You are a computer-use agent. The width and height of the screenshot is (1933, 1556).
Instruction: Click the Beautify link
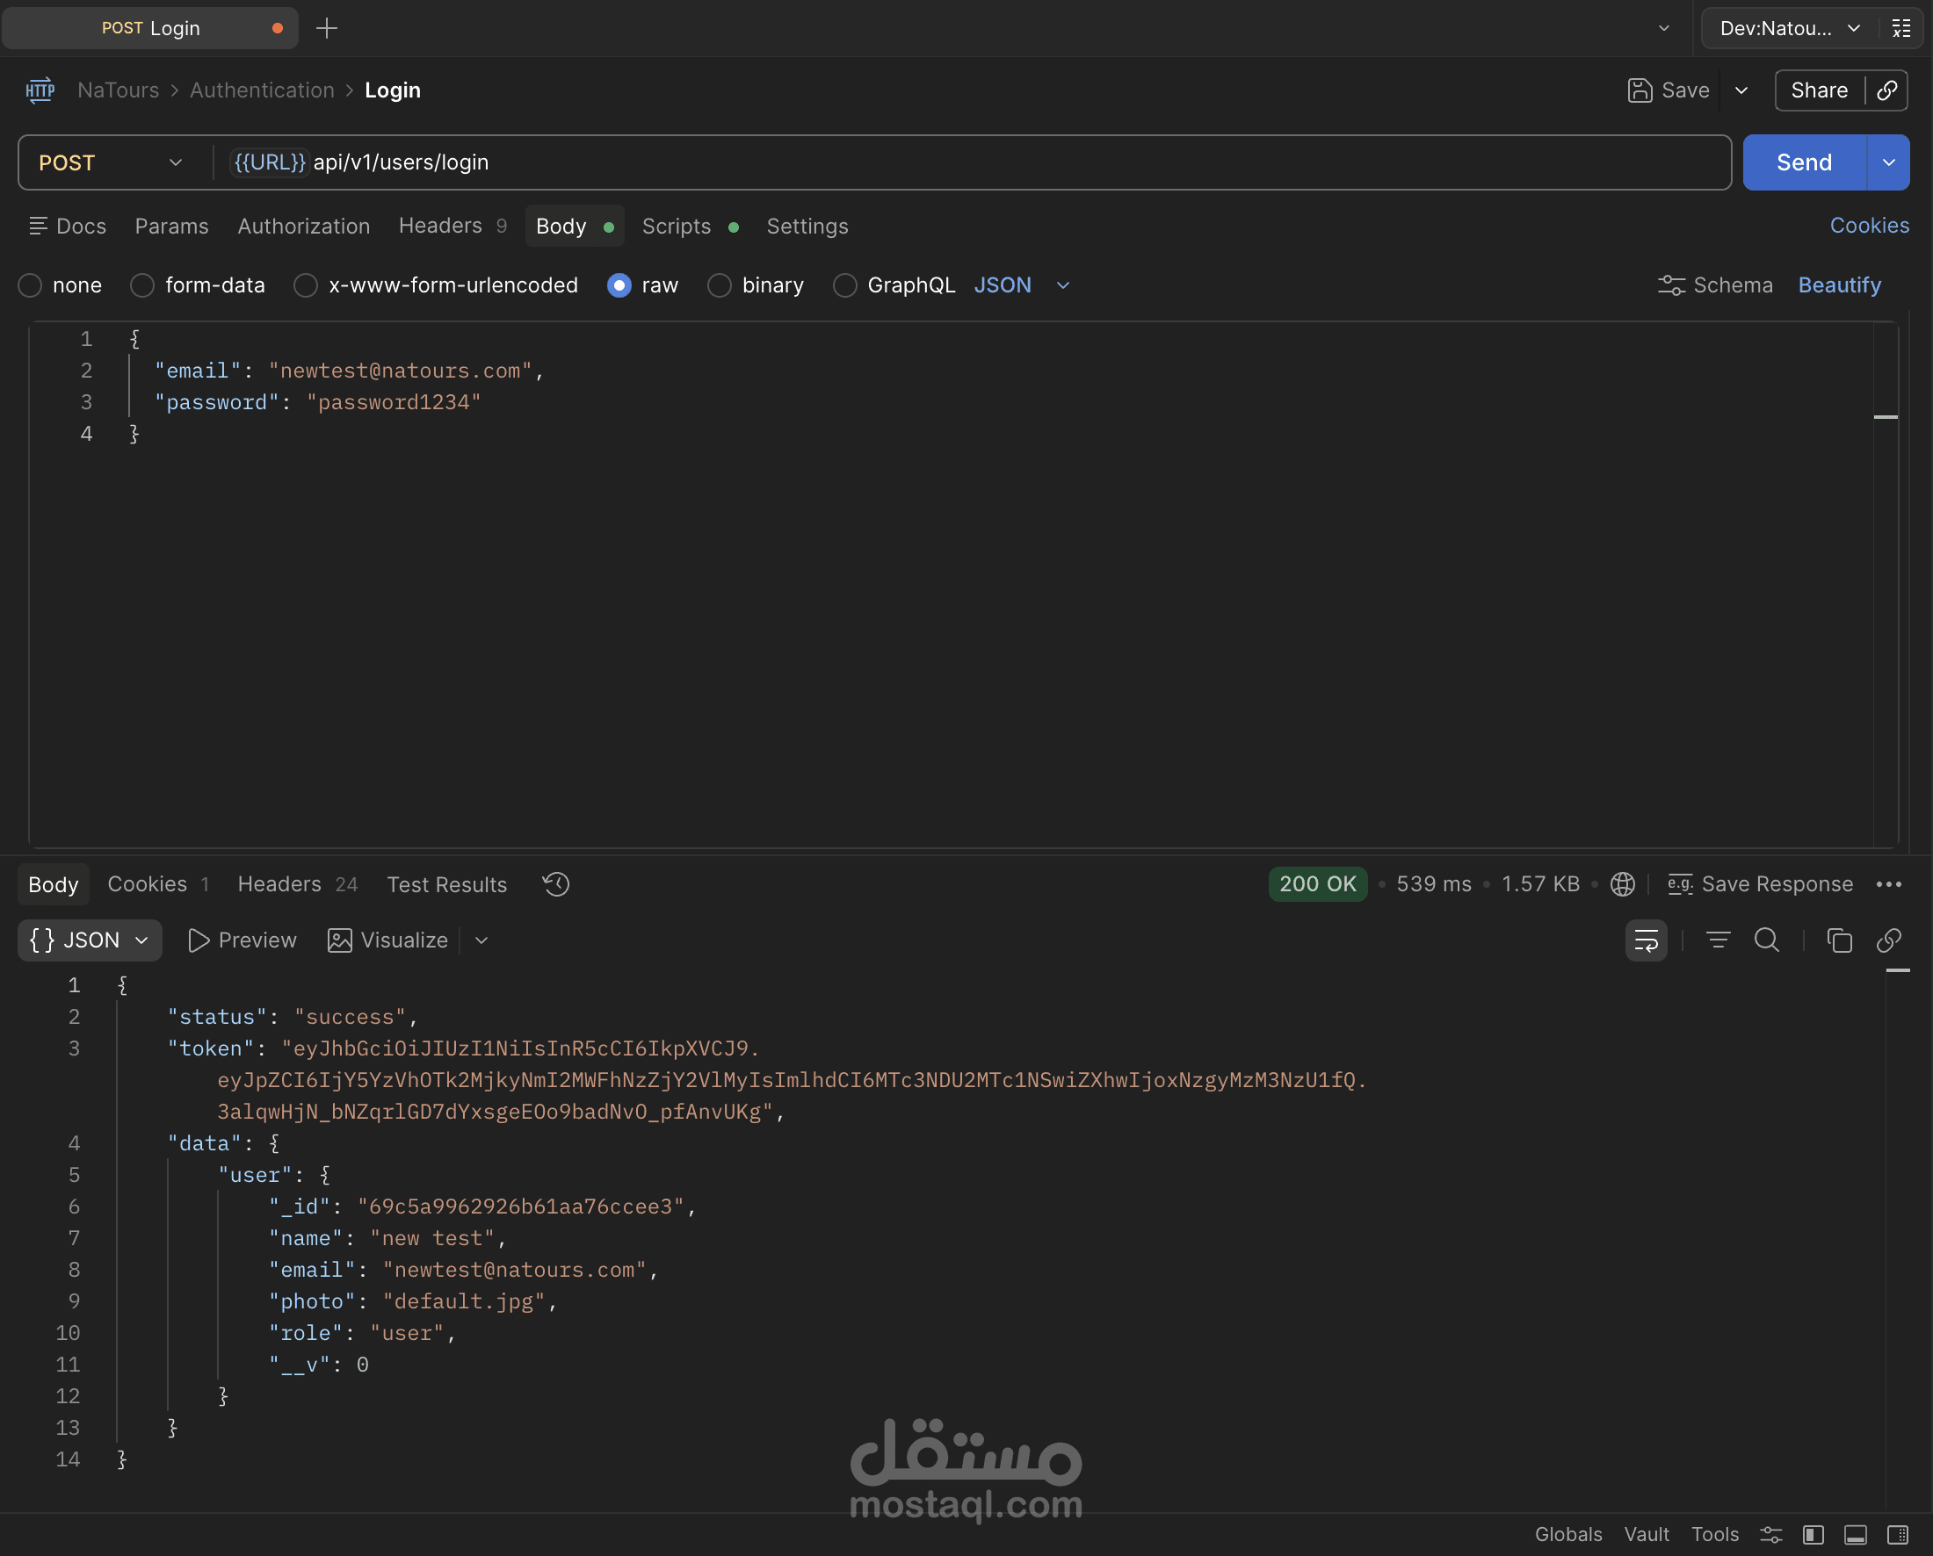pos(1839,285)
